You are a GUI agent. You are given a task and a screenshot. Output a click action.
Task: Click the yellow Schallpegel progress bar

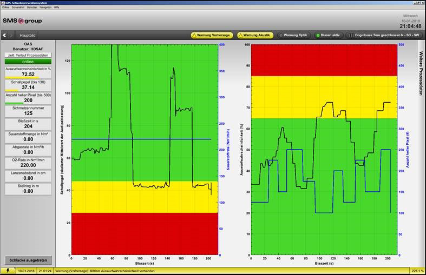pyautogui.click(x=11, y=90)
